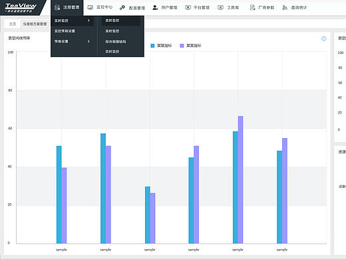Click the shortest blue bar in the chart
This screenshot has width=346, height=259.
[148, 215]
